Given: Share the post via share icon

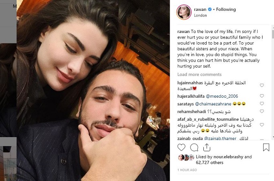Looking at the screenshot, I should pos(207,147).
